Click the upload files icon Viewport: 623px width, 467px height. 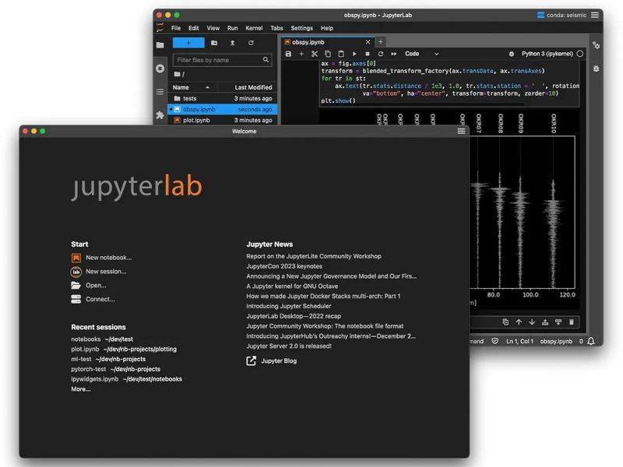[x=232, y=43]
